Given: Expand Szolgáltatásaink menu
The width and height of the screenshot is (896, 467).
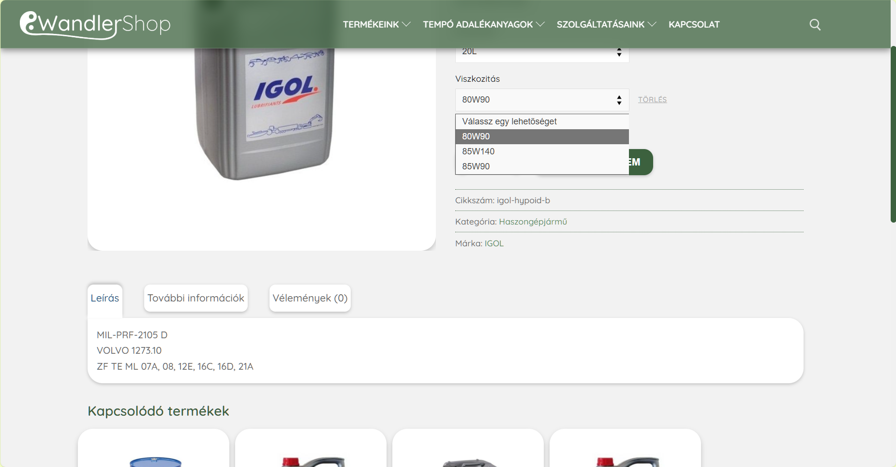Looking at the screenshot, I should [607, 24].
